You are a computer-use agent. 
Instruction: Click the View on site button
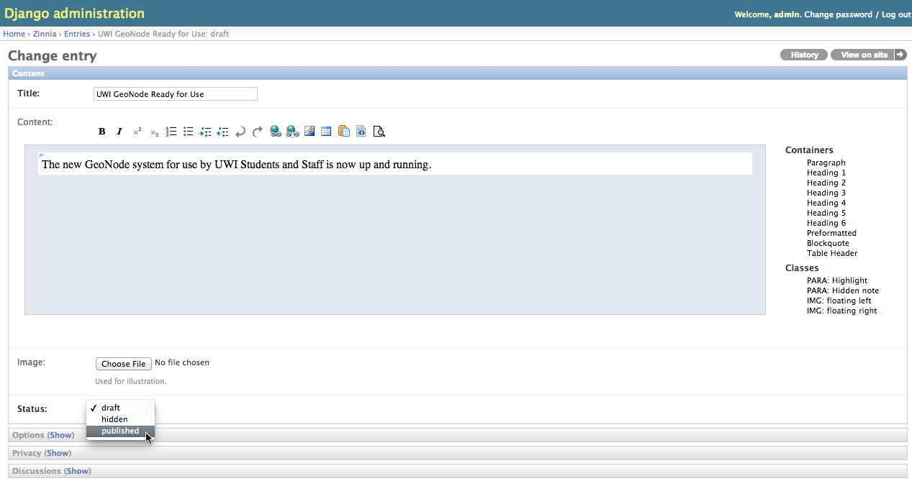click(864, 55)
